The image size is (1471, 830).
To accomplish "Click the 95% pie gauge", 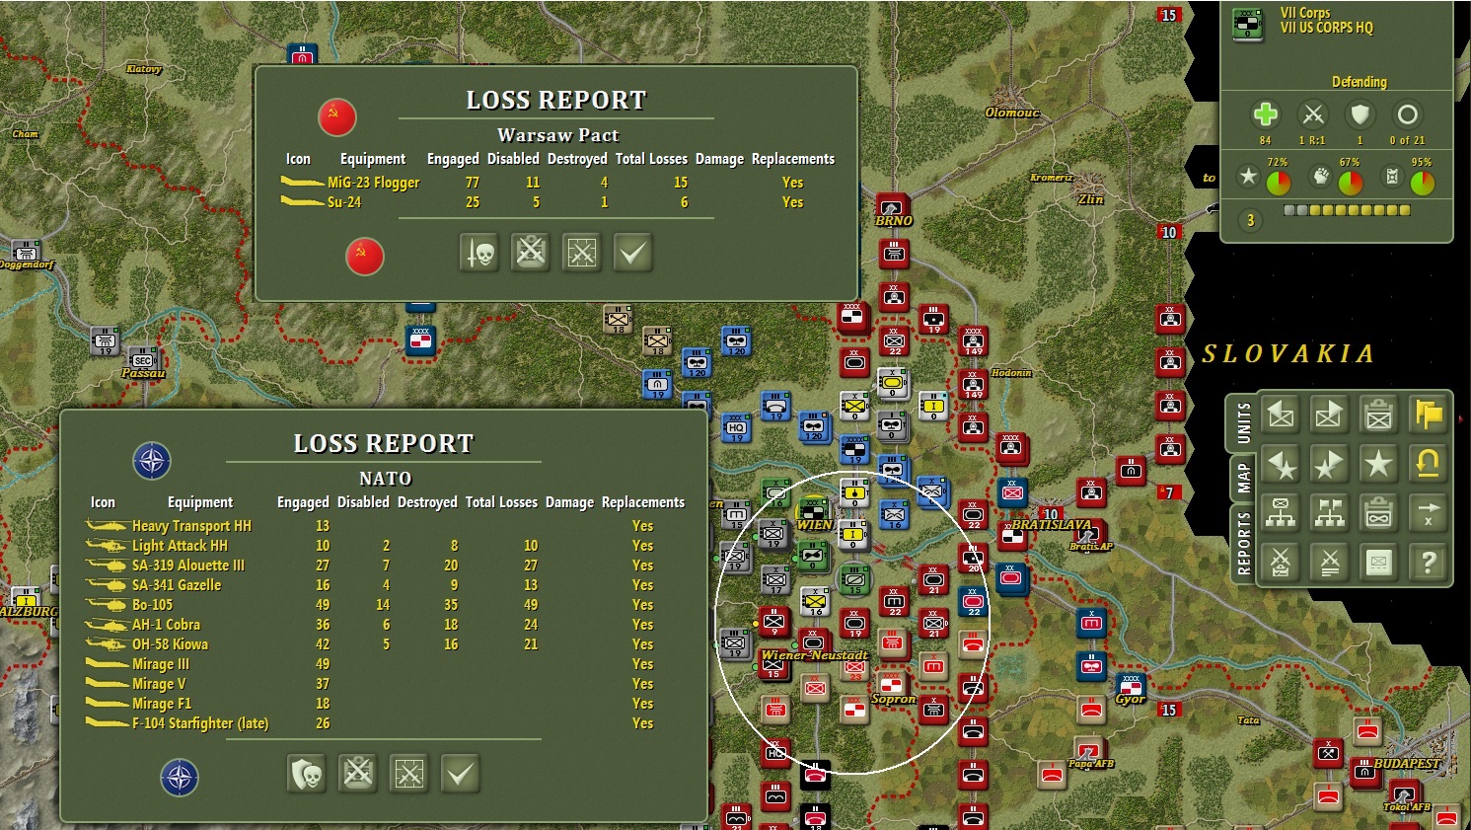I will tap(1422, 183).
